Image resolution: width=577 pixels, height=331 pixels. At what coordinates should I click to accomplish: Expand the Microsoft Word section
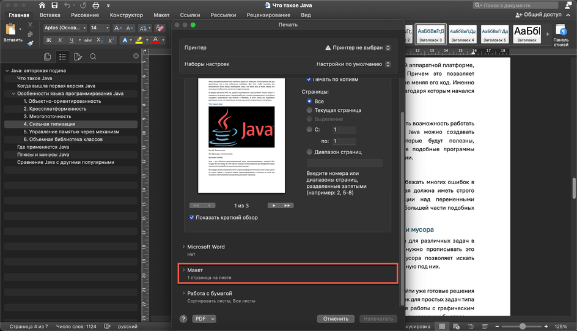183,247
